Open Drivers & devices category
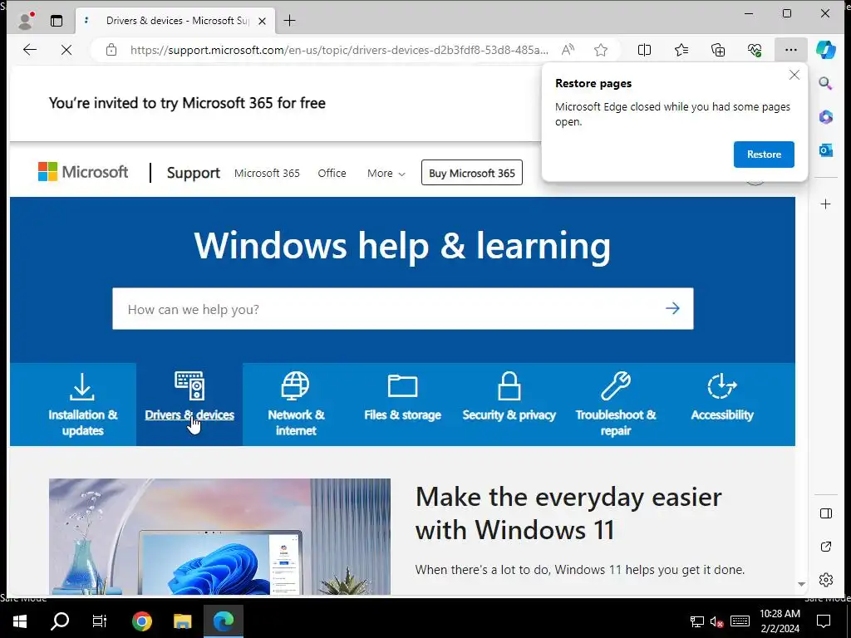 coord(189,405)
